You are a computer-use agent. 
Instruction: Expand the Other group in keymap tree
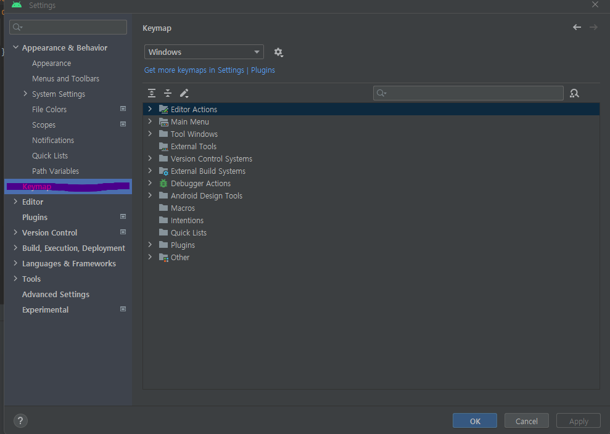[150, 257]
